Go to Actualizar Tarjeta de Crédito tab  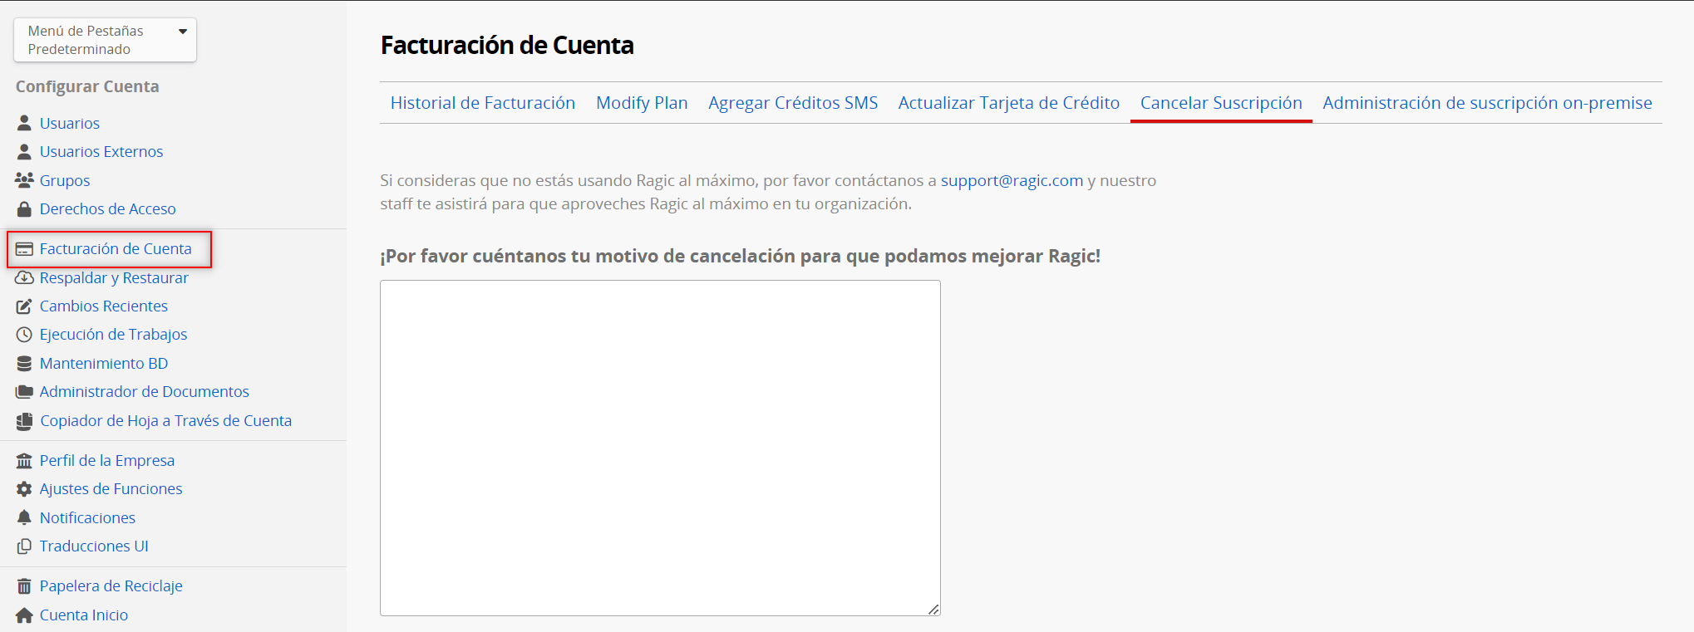(1008, 103)
